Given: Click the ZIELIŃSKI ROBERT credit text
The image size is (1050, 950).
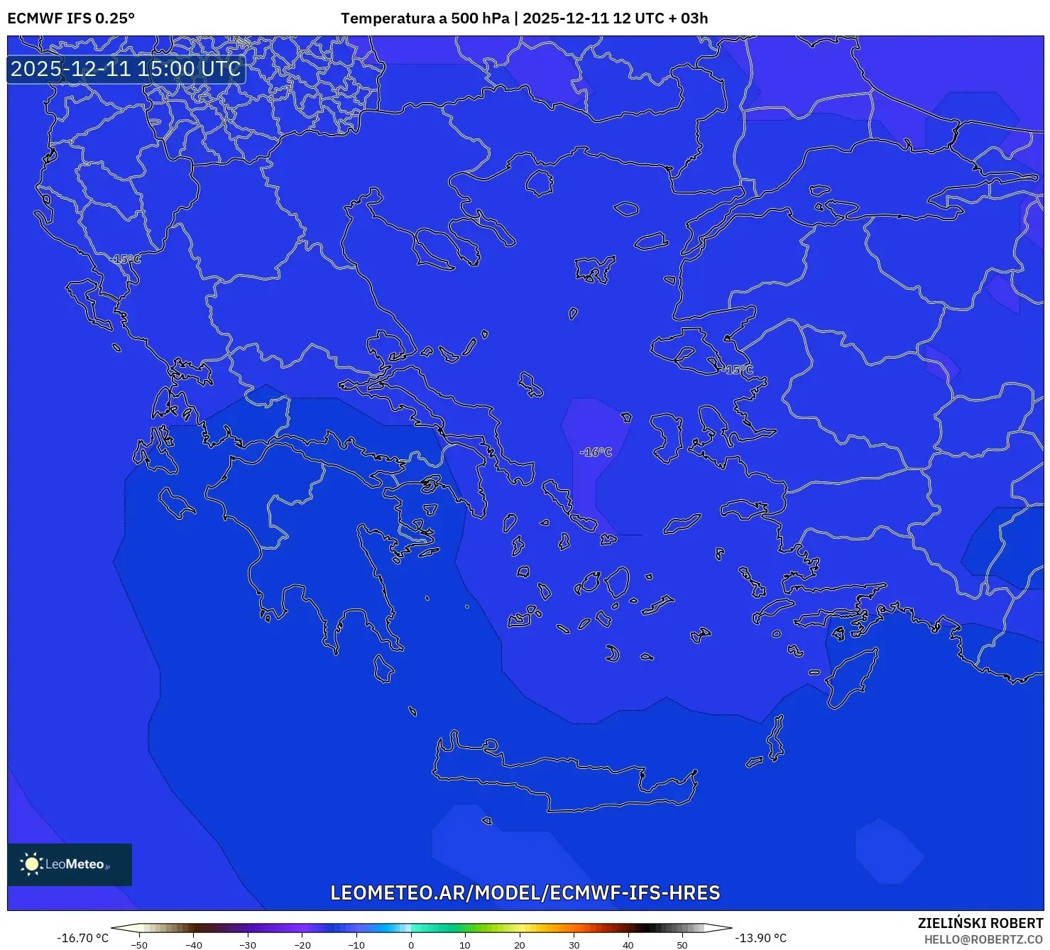Looking at the screenshot, I should tap(982, 923).
